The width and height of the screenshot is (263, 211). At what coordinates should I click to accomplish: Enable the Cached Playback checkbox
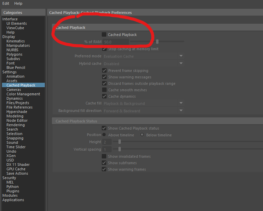tap(104, 34)
